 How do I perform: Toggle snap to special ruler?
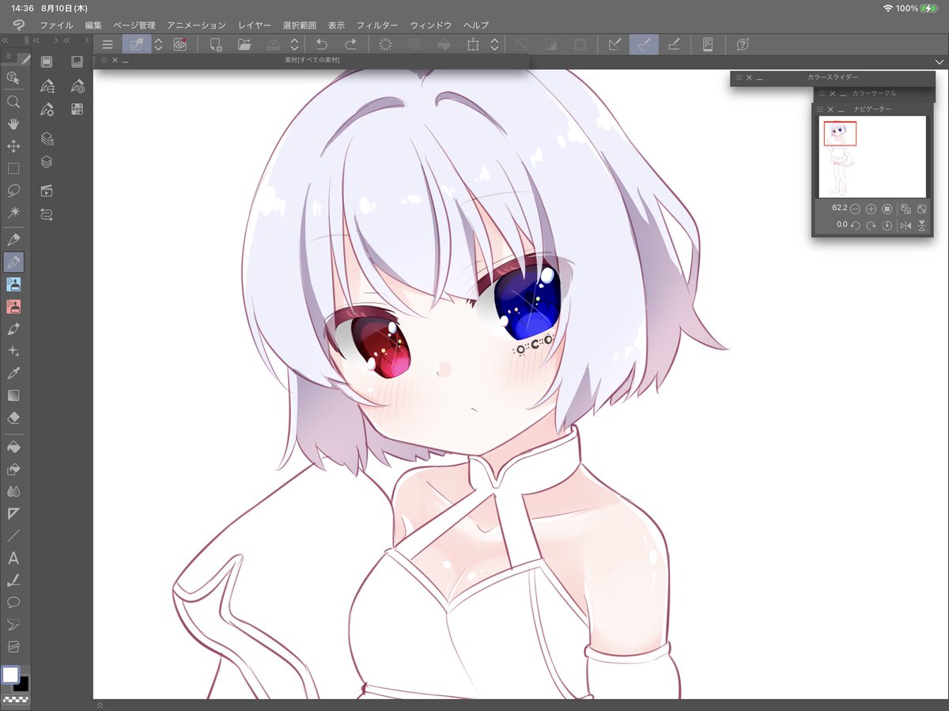[x=644, y=45]
